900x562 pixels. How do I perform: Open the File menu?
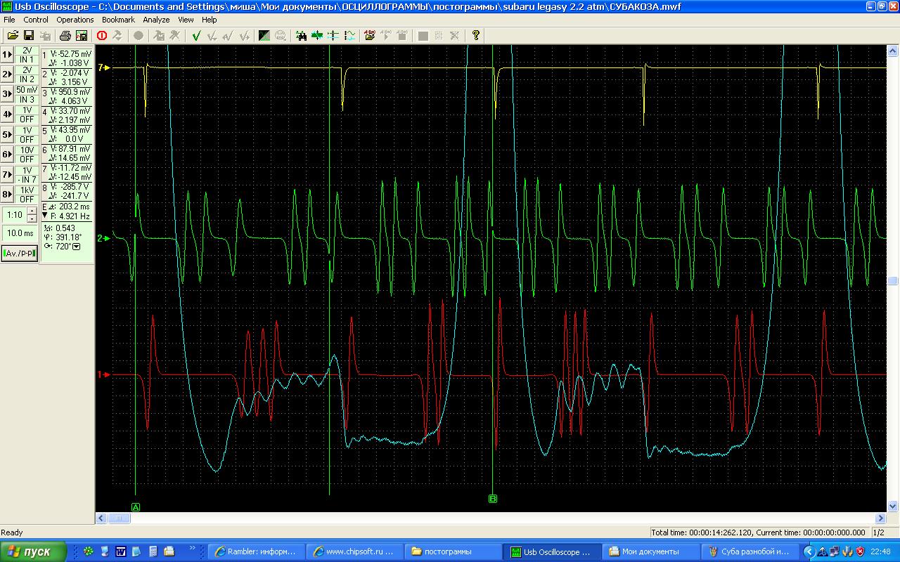9,20
